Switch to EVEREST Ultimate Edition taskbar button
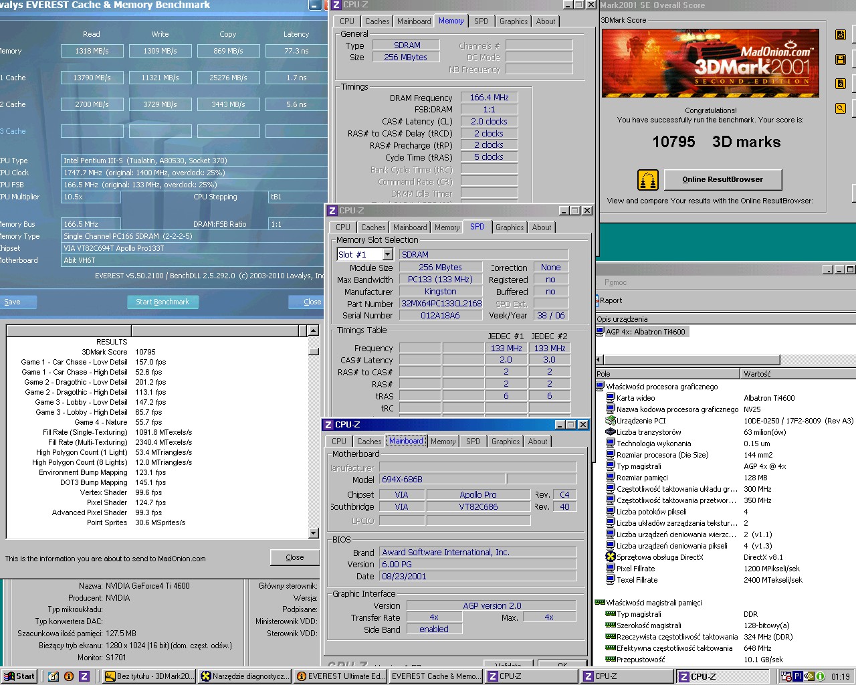This screenshot has width=856, height=685. 340,676
